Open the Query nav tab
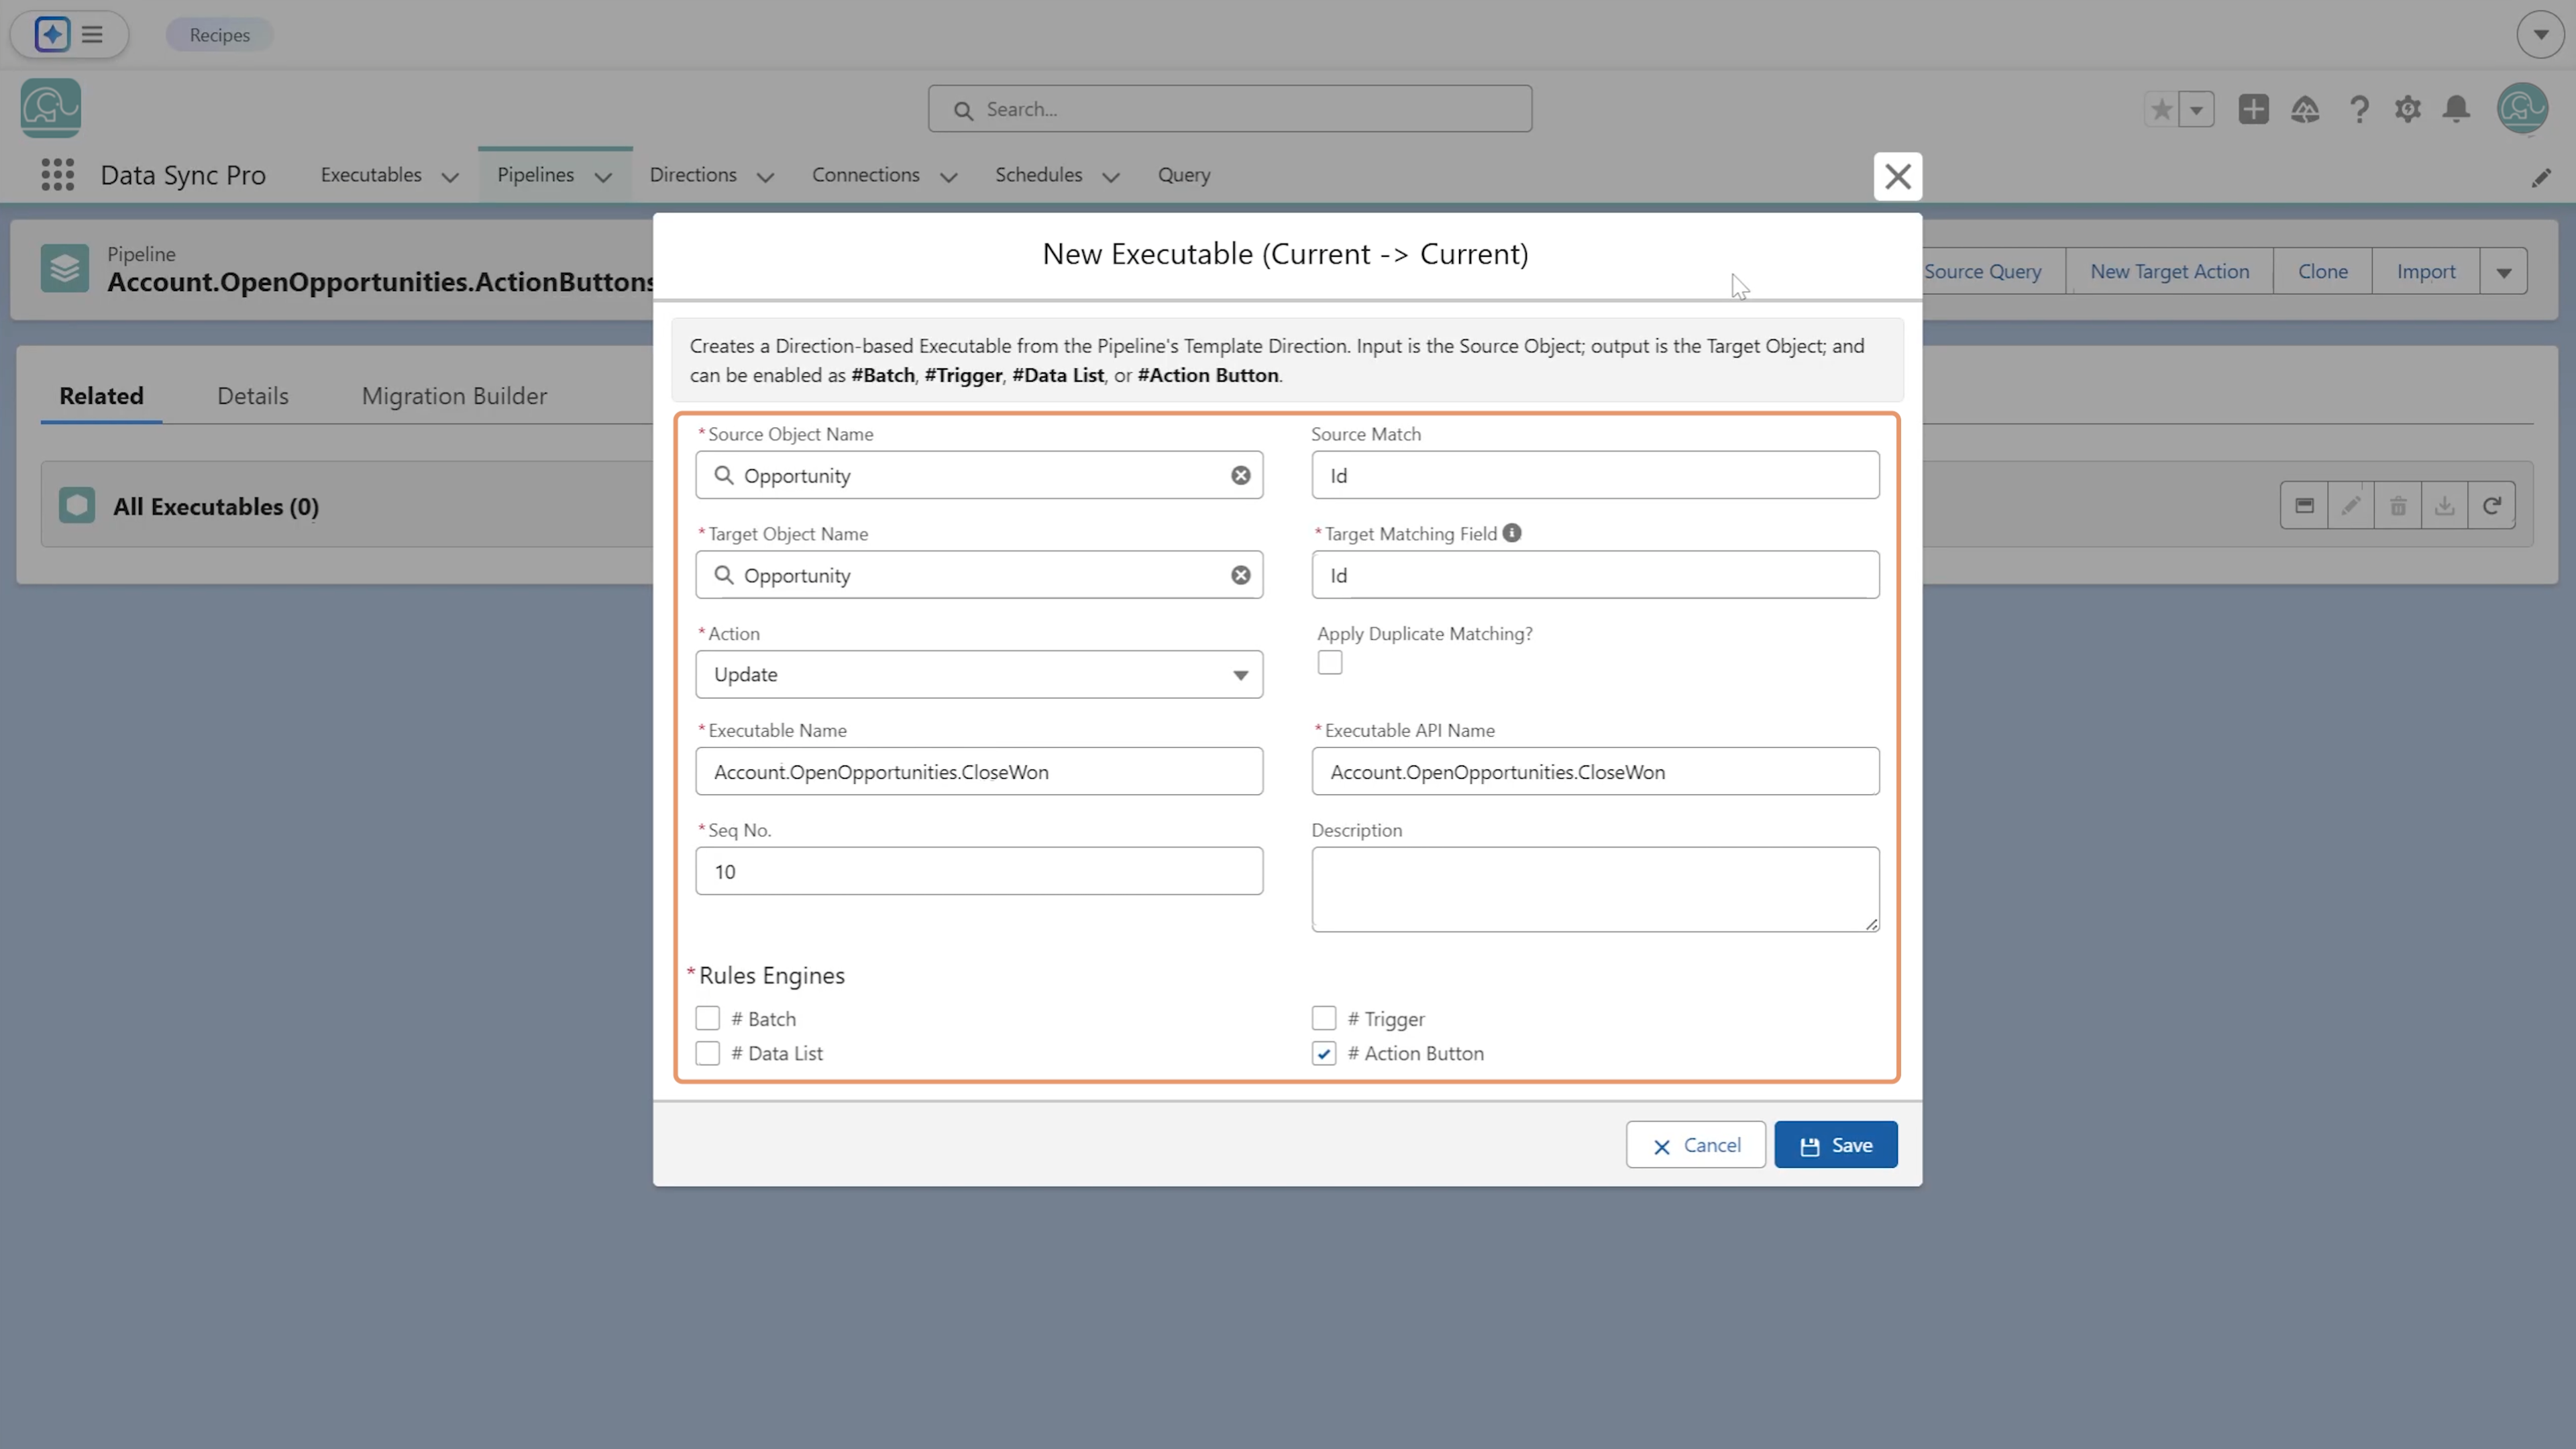The image size is (2576, 1449). click(1184, 175)
